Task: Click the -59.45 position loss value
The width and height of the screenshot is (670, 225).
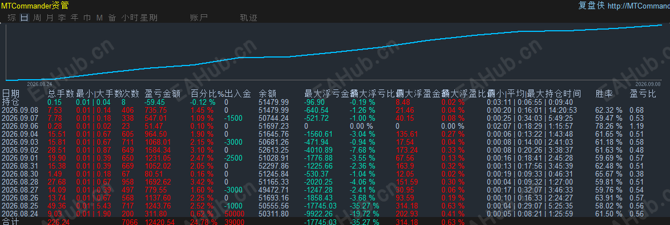Action: (x=155, y=102)
